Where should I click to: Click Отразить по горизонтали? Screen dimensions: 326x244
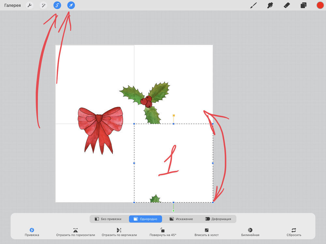(x=76, y=232)
